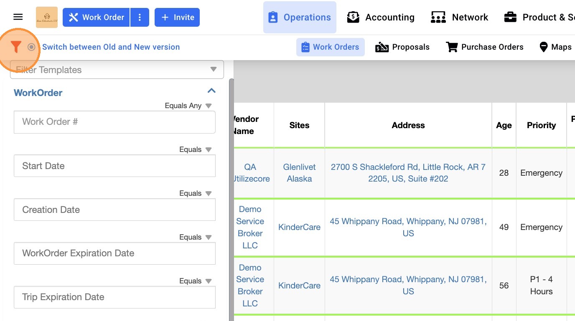Switch to the Proposals tab
Viewport: 575px width, 321px height.
point(402,47)
